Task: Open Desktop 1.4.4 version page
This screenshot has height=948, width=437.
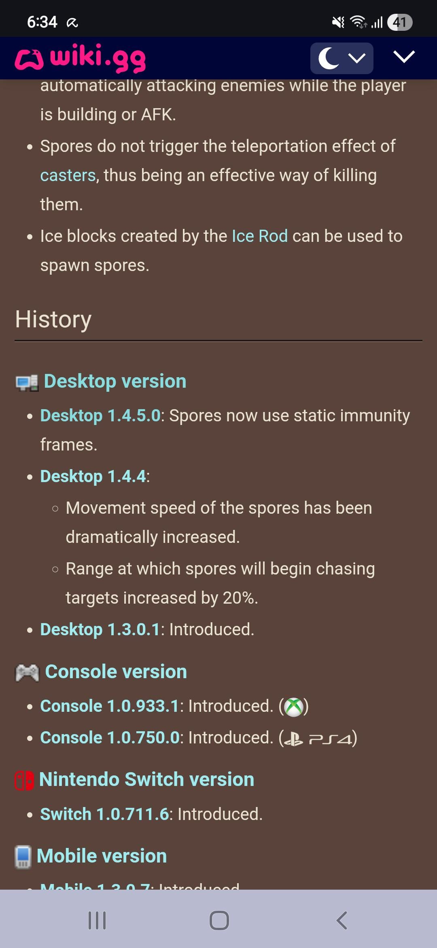Action: (93, 476)
